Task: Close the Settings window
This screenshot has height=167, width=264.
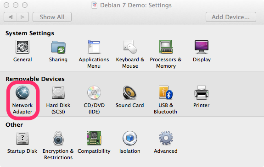Action: pyautogui.click(x=6, y=5)
